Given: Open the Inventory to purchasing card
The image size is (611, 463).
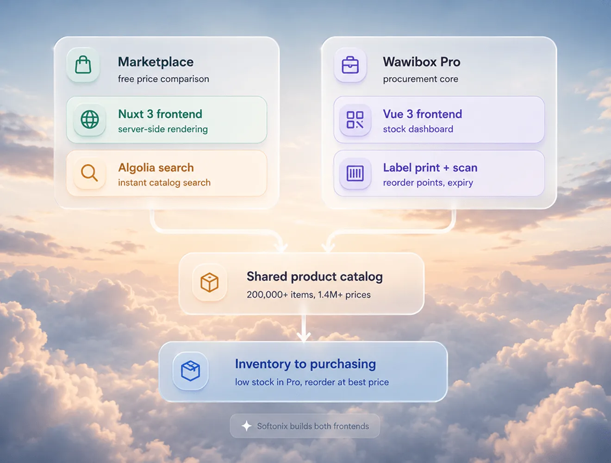Looking at the screenshot, I should [x=303, y=372].
